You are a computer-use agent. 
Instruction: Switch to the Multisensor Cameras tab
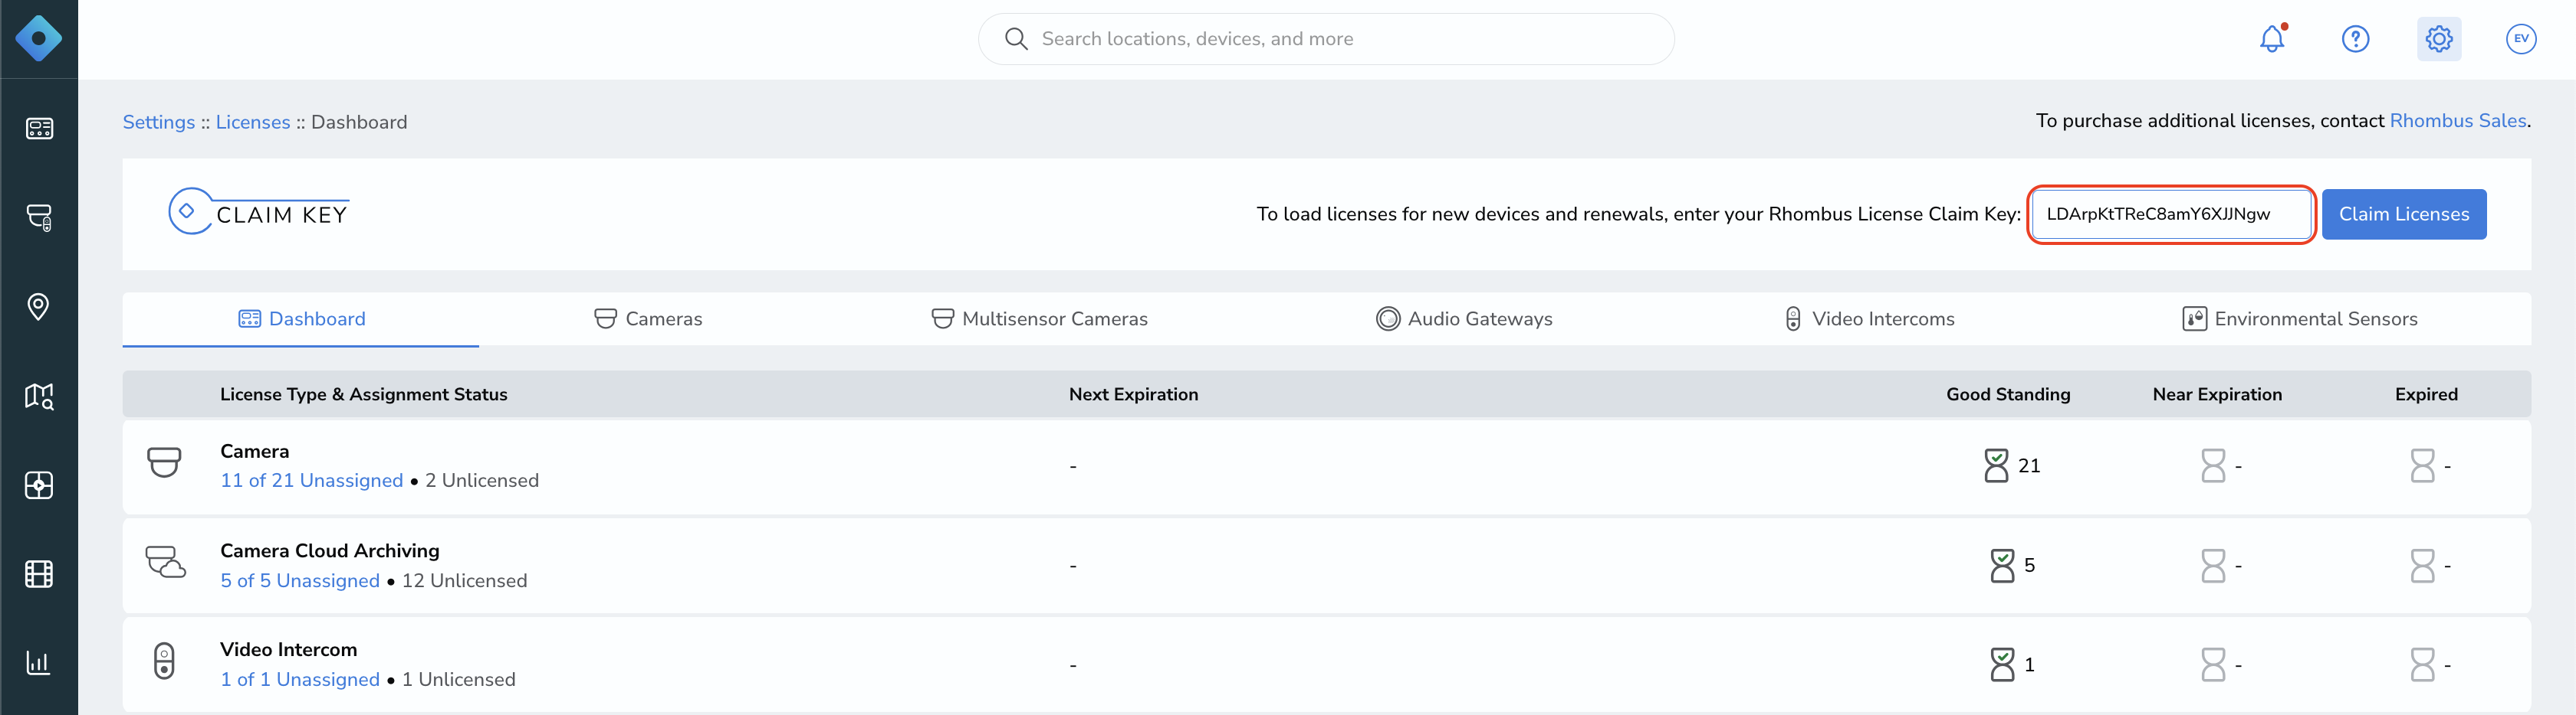1039,318
